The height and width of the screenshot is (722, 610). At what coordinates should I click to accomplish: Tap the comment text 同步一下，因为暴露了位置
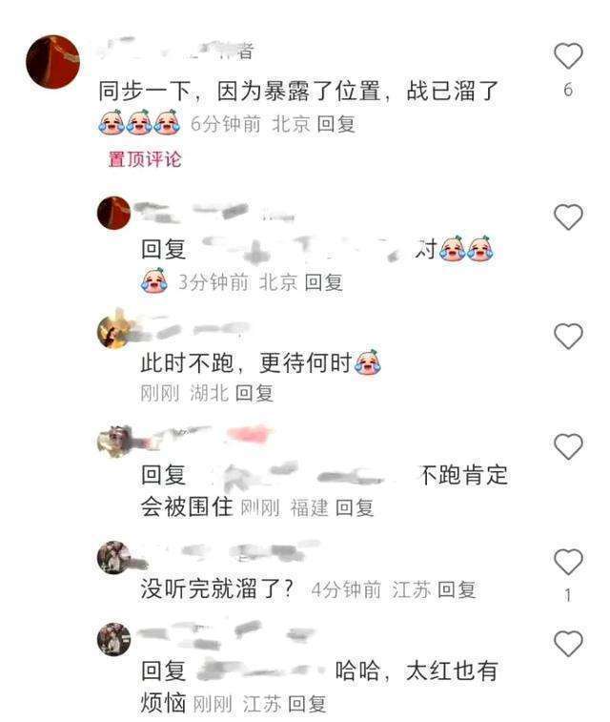tap(239, 91)
